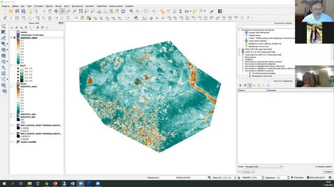Image resolution: width=334 pixels, height=187 pixels.
Task: Click the blue Refresh map icon
Action: pyautogui.click(x=123, y=11)
